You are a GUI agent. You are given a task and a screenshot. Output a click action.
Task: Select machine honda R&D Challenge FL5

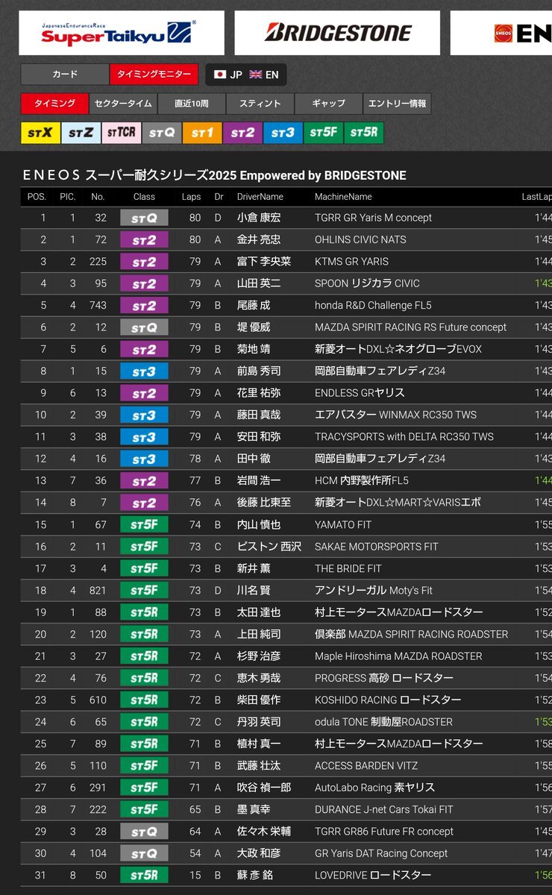[x=373, y=305]
